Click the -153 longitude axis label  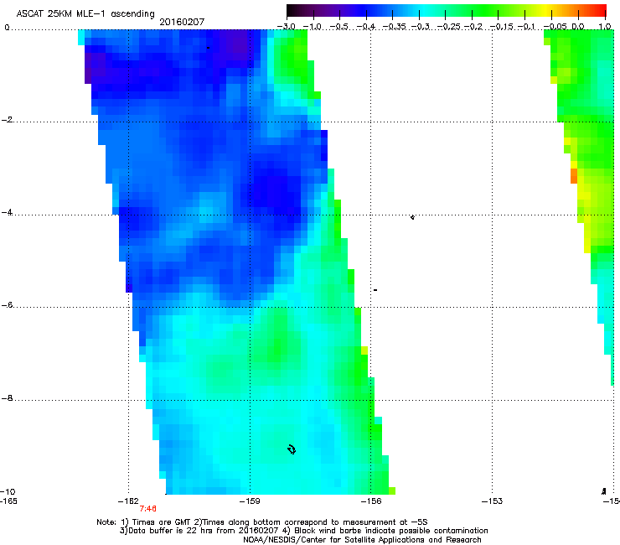pos(493,501)
